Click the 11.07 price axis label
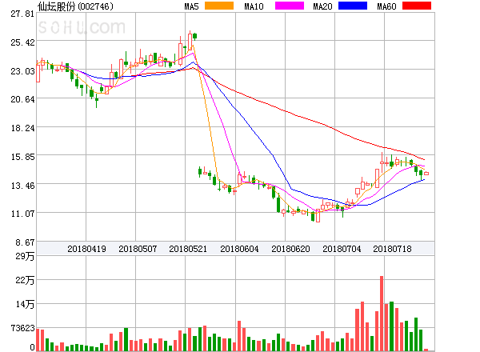480x352 pixels. (22, 214)
